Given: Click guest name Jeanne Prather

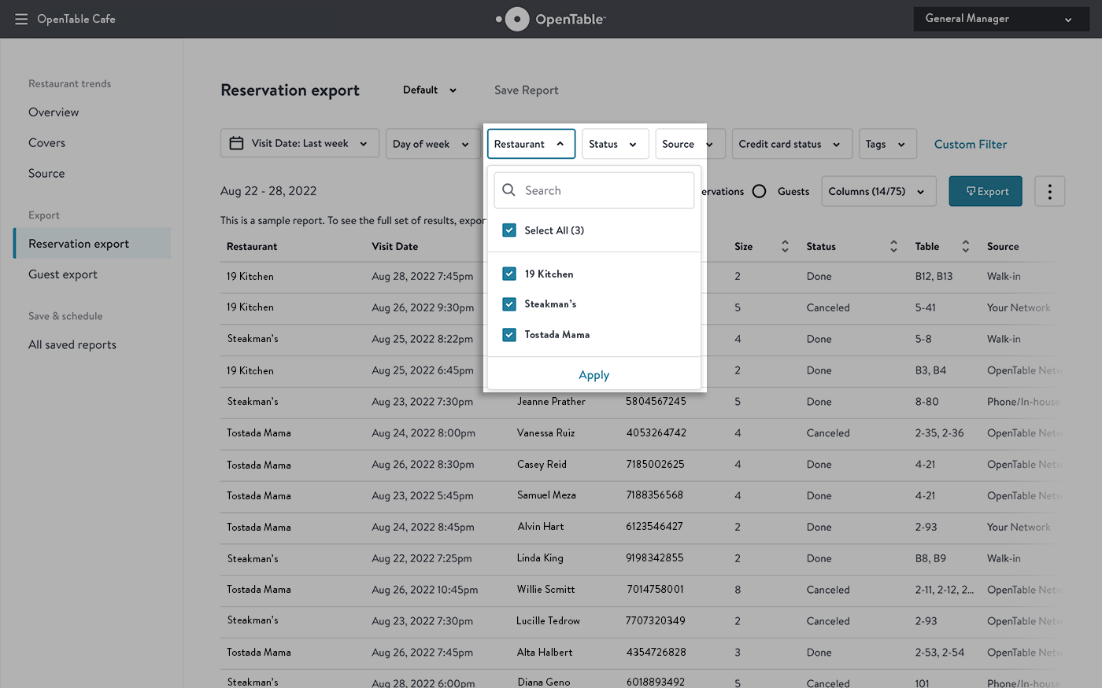Looking at the screenshot, I should click(551, 402).
